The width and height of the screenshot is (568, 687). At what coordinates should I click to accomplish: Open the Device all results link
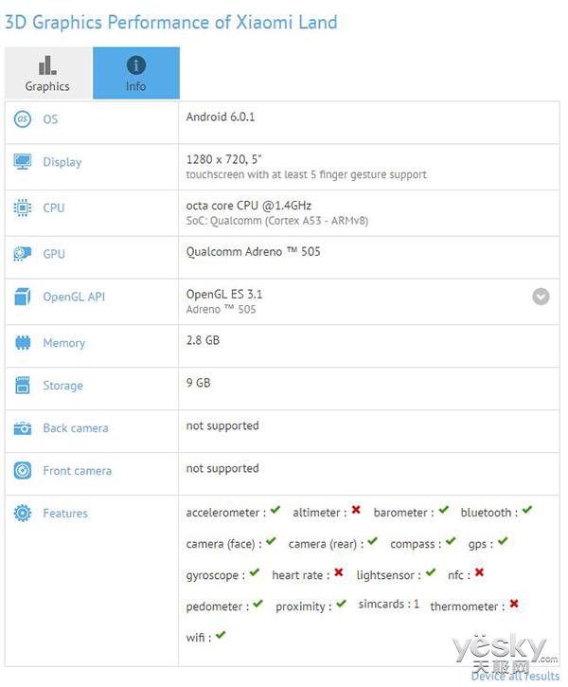515,676
